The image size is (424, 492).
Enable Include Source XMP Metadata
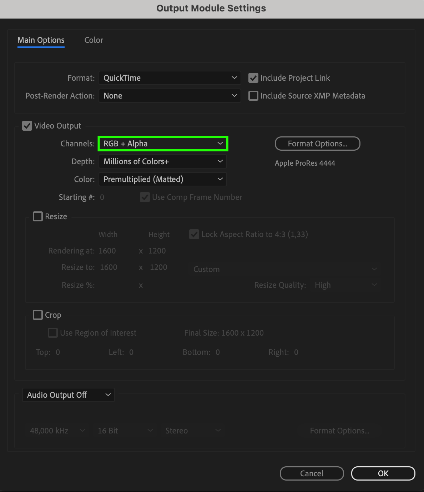click(253, 96)
